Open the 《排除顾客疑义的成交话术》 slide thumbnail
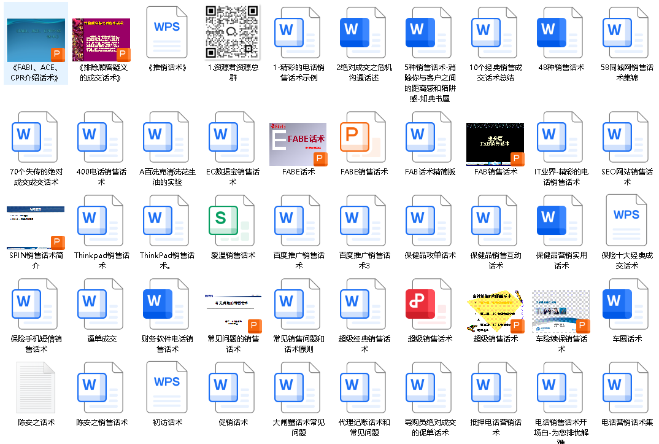This screenshot has width=659, height=444. pos(101,39)
